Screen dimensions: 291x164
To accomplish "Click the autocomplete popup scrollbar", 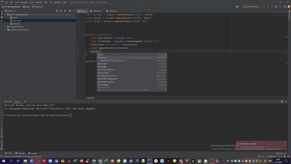I will (x=166, y=56).
